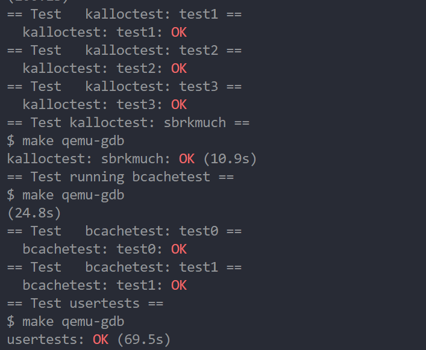Viewport: 426px width, 350px height.
Task: Click the '(69.5s)' usertests timing
Action: tap(144, 340)
